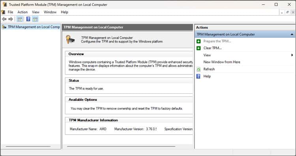Select TPM Management on Local Computer tree node
The image size is (296, 156).
click(34, 27)
